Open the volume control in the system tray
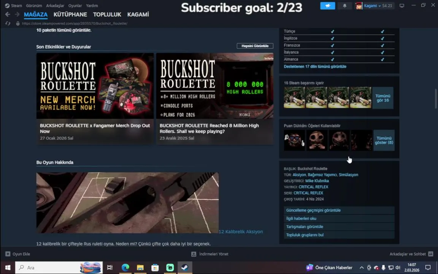438x274 pixels. coord(398,268)
